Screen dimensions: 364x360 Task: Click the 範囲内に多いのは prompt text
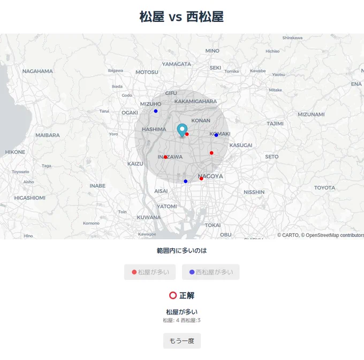(x=182, y=250)
